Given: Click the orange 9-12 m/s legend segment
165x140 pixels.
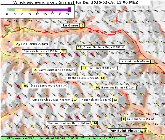Looking at the screenshot, I should point(33,10).
